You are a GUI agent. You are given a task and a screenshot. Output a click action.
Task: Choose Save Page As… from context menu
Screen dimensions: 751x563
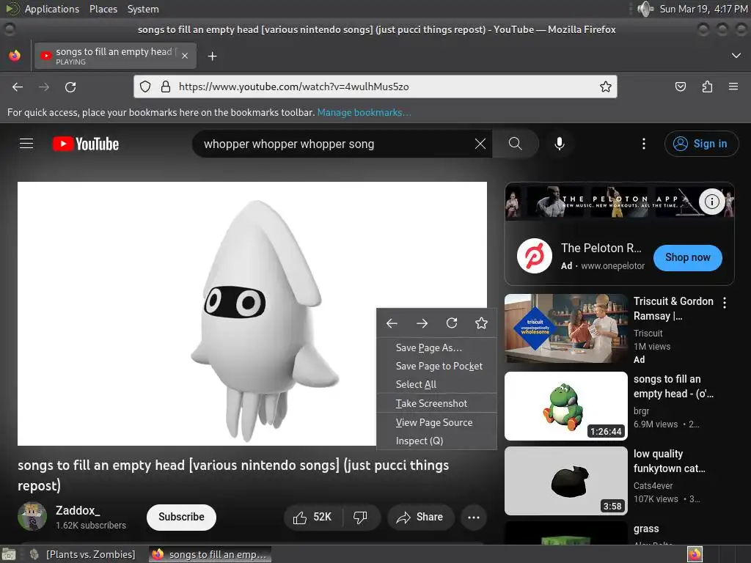pyautogui.click(x=437, y=347)
